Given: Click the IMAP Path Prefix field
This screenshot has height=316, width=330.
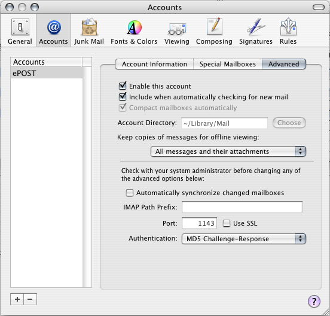Looking at the screenshot, I should point(242,206).
